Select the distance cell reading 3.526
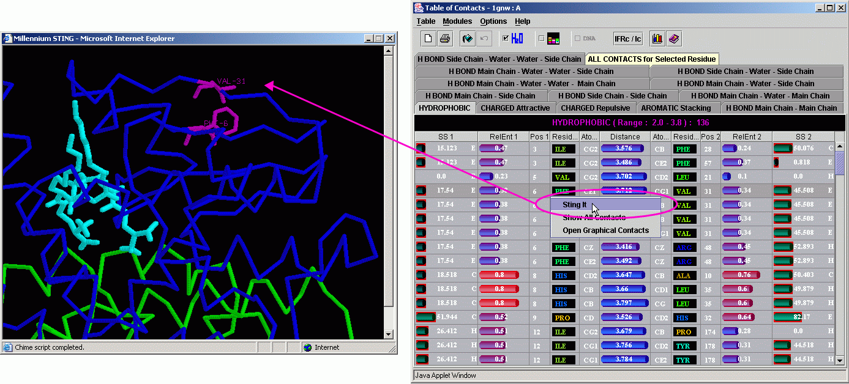This screenshot has width=849, height=384. coord(625,317)
